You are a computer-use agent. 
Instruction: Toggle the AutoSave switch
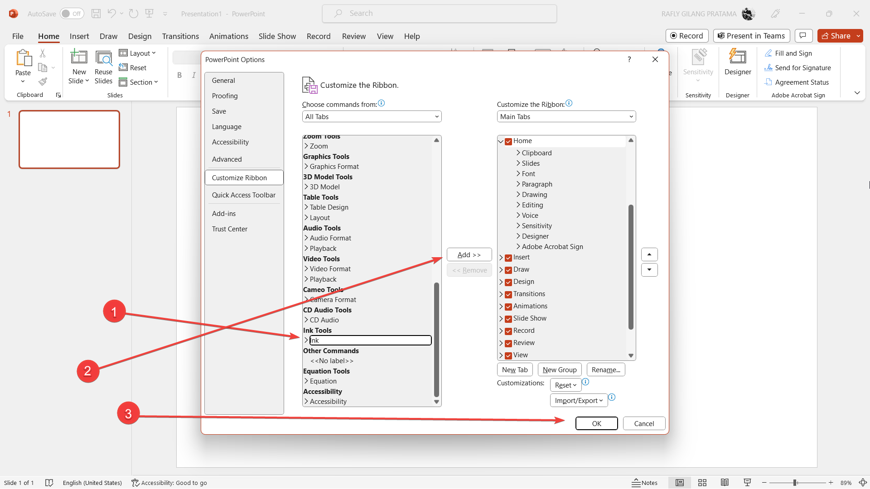coord(72,14)
